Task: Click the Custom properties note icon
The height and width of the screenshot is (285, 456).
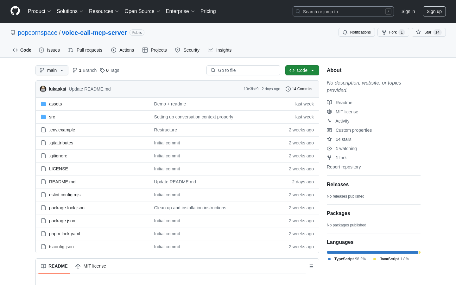Action: pos(329,130)
